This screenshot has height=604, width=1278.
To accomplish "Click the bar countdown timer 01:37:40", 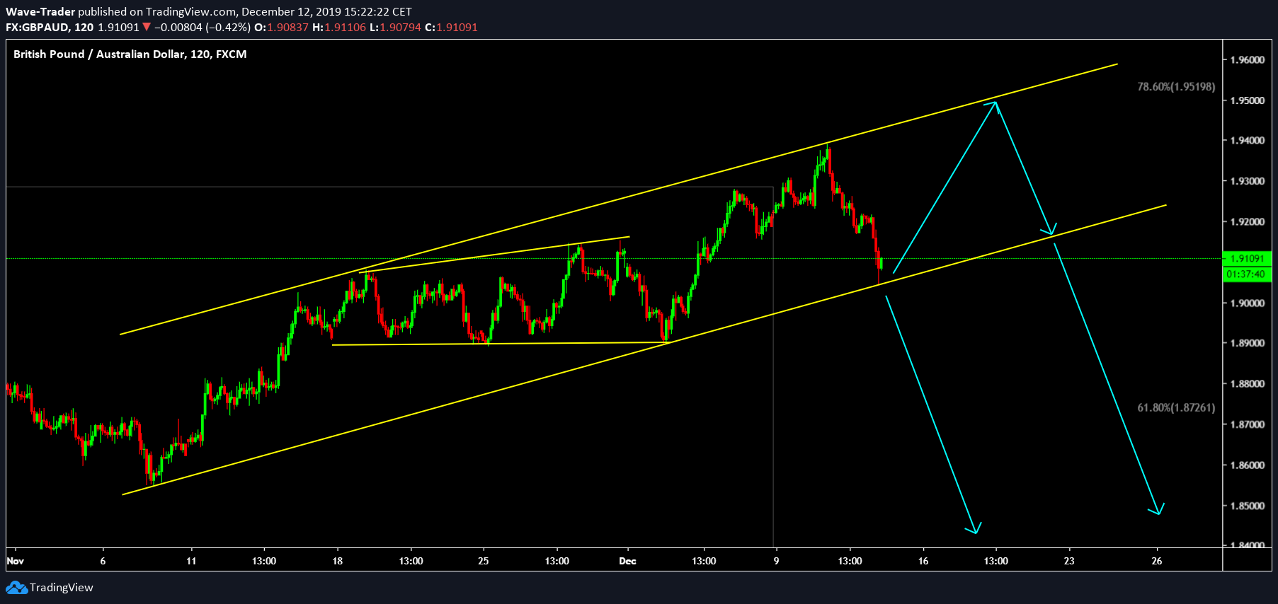I will (1247, 274).
